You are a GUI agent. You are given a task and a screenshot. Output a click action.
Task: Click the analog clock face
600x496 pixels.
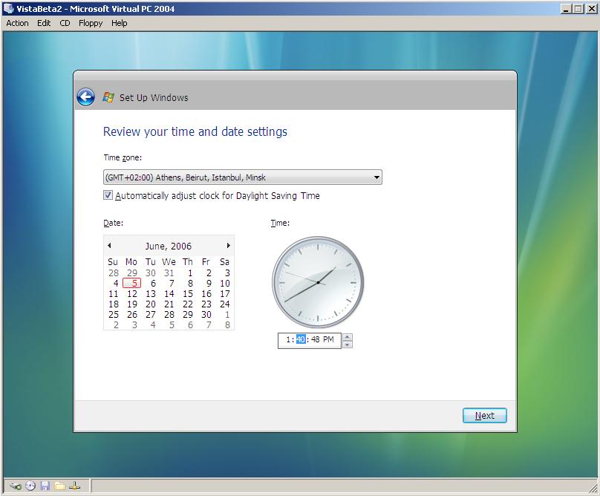(x=318, y=282)
